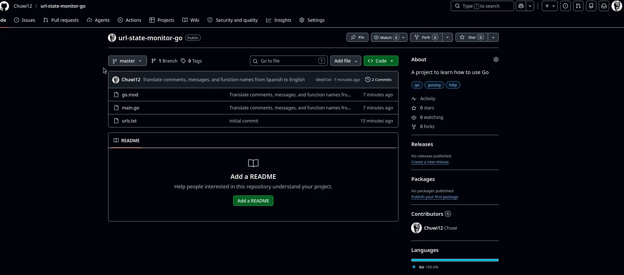Screen dimensions: 624x275
Task: Click the green Add a README button
Action: (253, 201)
